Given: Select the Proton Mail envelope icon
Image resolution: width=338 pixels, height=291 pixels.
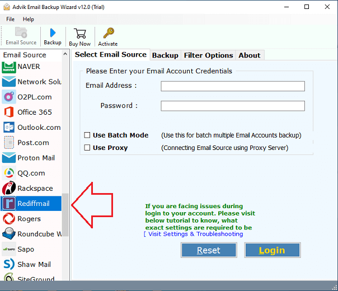Looking at the screenshot, I should [9, 158].
